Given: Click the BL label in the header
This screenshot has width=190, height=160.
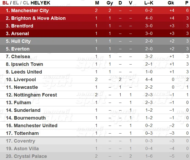Looking at the screenshot, I should coord(6,3).
